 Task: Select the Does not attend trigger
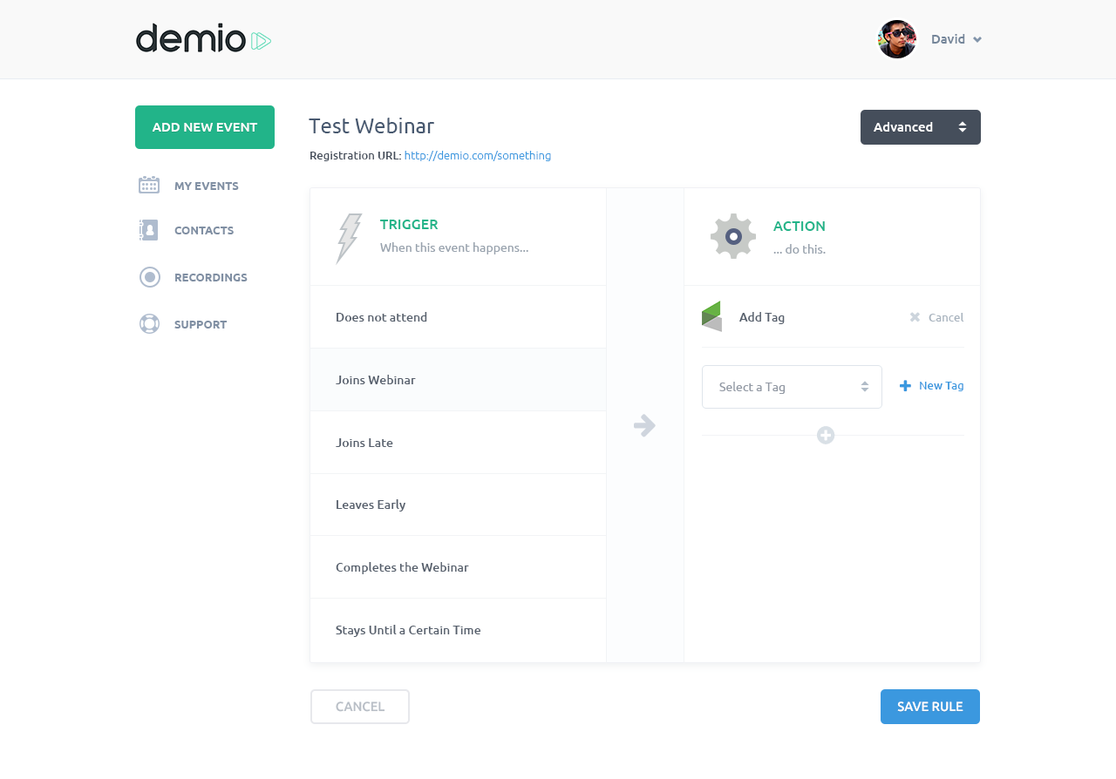tap(458, 317)
